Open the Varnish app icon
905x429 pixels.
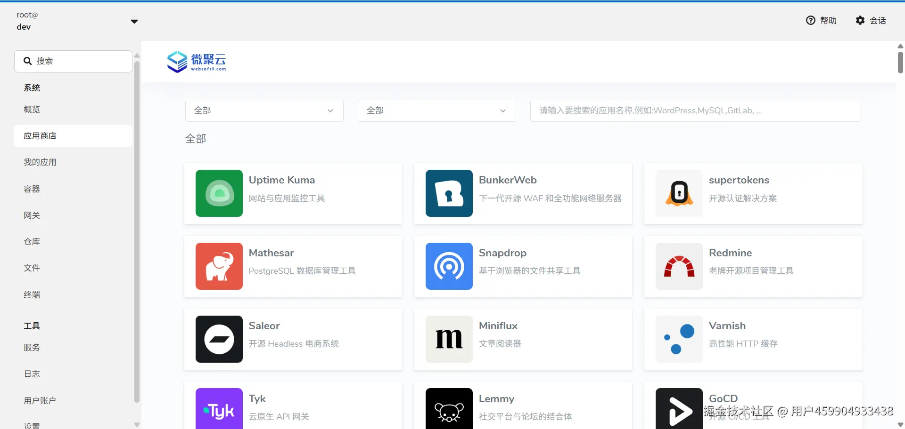coord(679,339)
